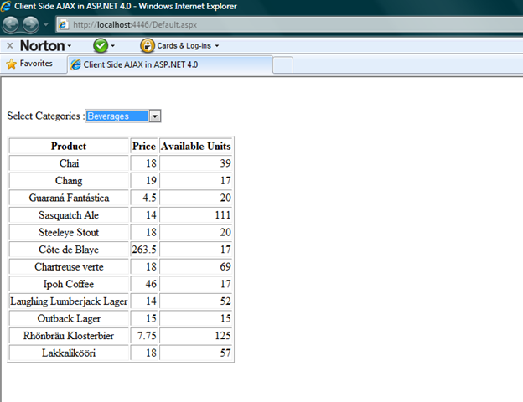Select the Ipoh Coffee cell
Image resolution: width=523 pixels, height=402 pixels.
(69, 284)
